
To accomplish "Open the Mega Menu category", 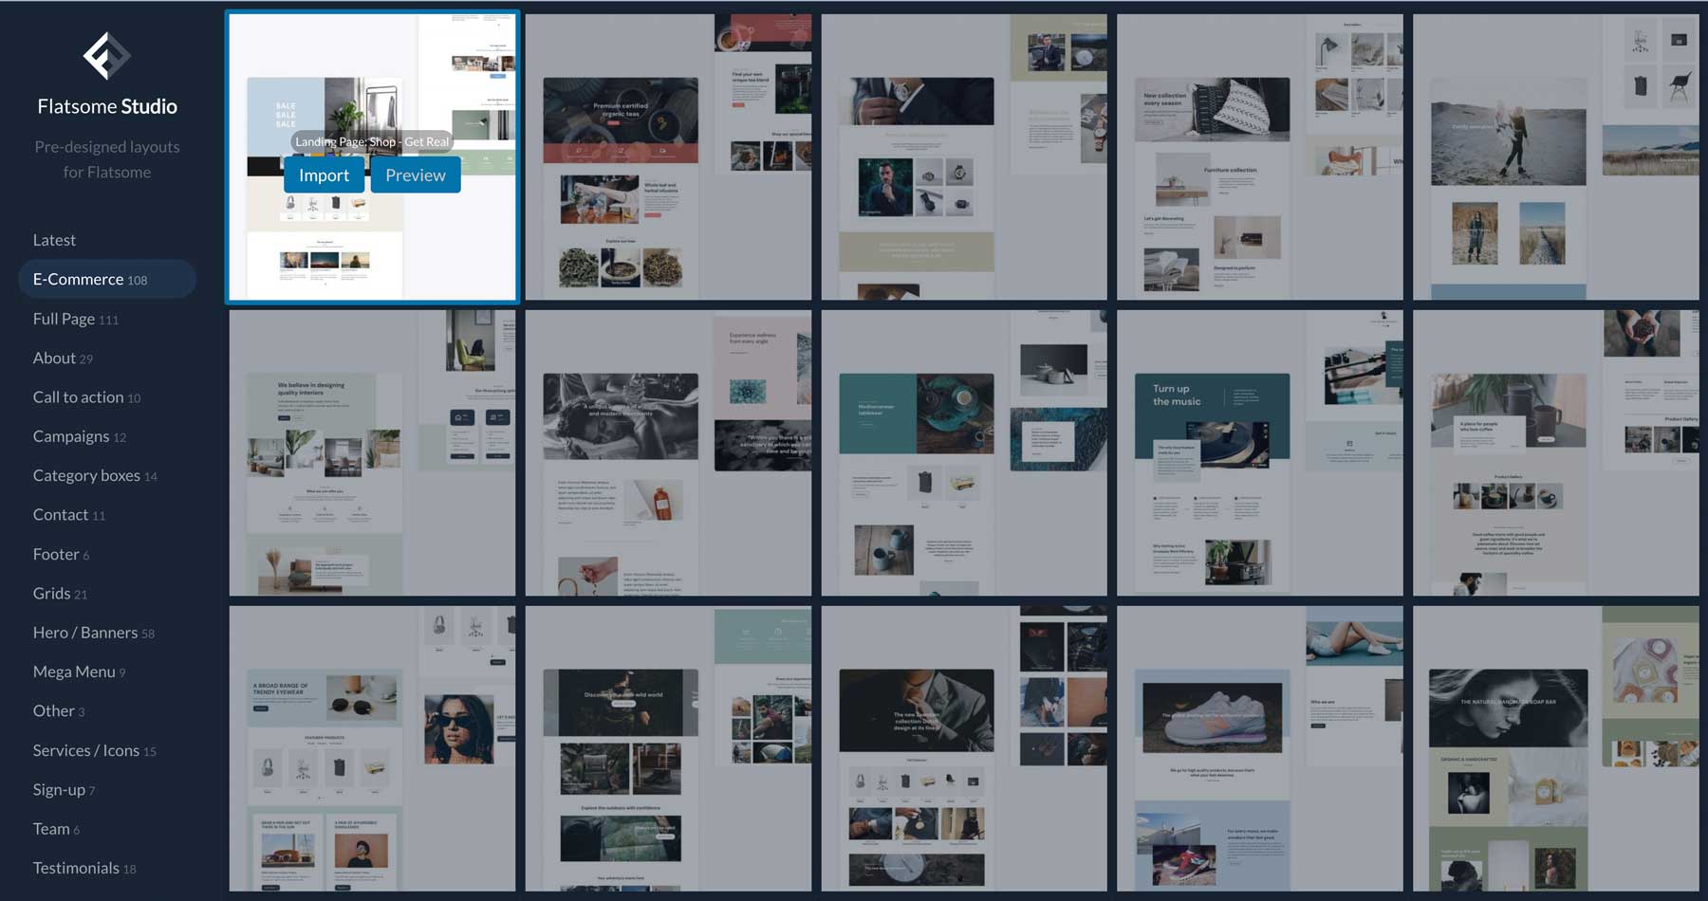I will [x=79, y=671].
